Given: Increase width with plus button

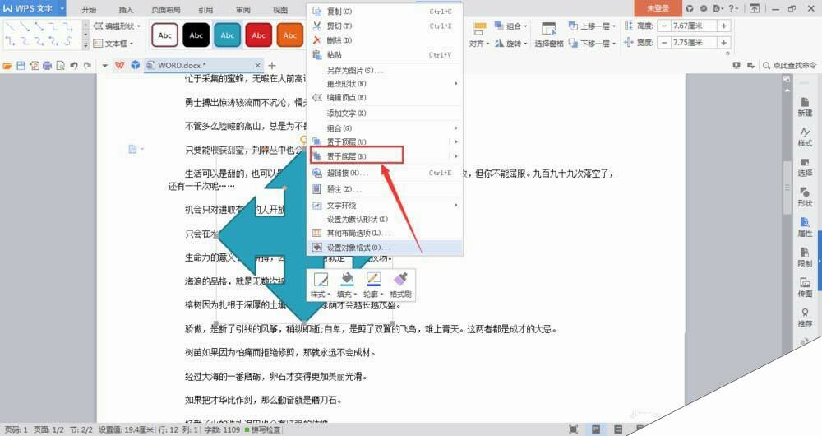Looking at the screenshot, I should click(x=723, y=43).
